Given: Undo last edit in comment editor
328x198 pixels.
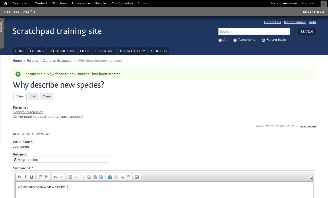Looking at the screenshot, I should tap(55, 177).
